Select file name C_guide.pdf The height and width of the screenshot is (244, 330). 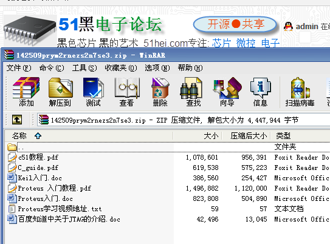38,168
